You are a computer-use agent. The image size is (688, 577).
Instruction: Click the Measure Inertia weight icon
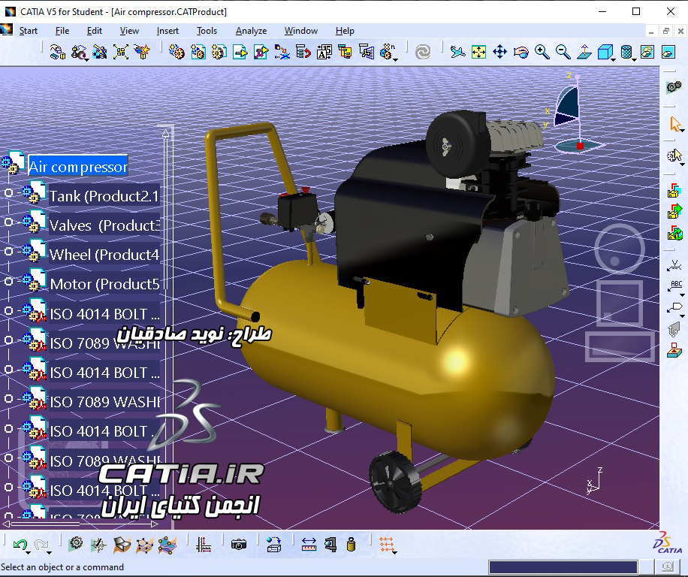pyautogui.click(x=351, y=545)
